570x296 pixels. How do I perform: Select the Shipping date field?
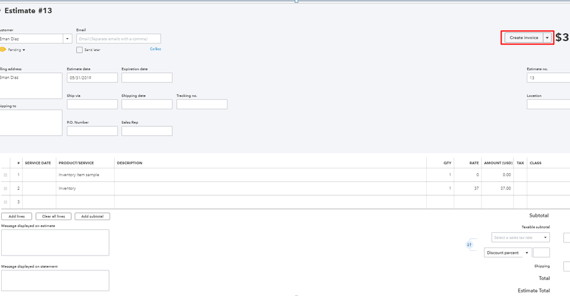click(147, 104)
